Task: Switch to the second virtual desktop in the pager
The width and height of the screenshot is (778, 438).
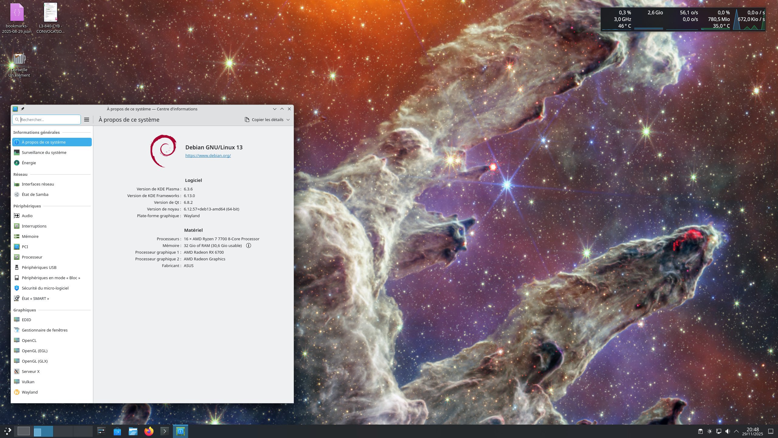Action: 43,431
